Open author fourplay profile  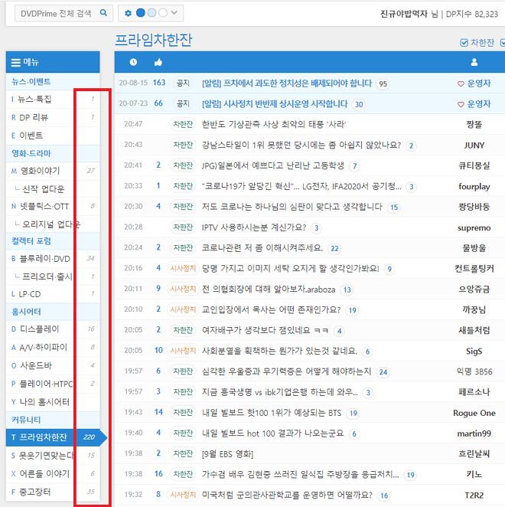(x=474, y=187)
